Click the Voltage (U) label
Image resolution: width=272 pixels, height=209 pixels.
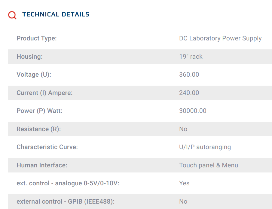[x=34, y=75]
